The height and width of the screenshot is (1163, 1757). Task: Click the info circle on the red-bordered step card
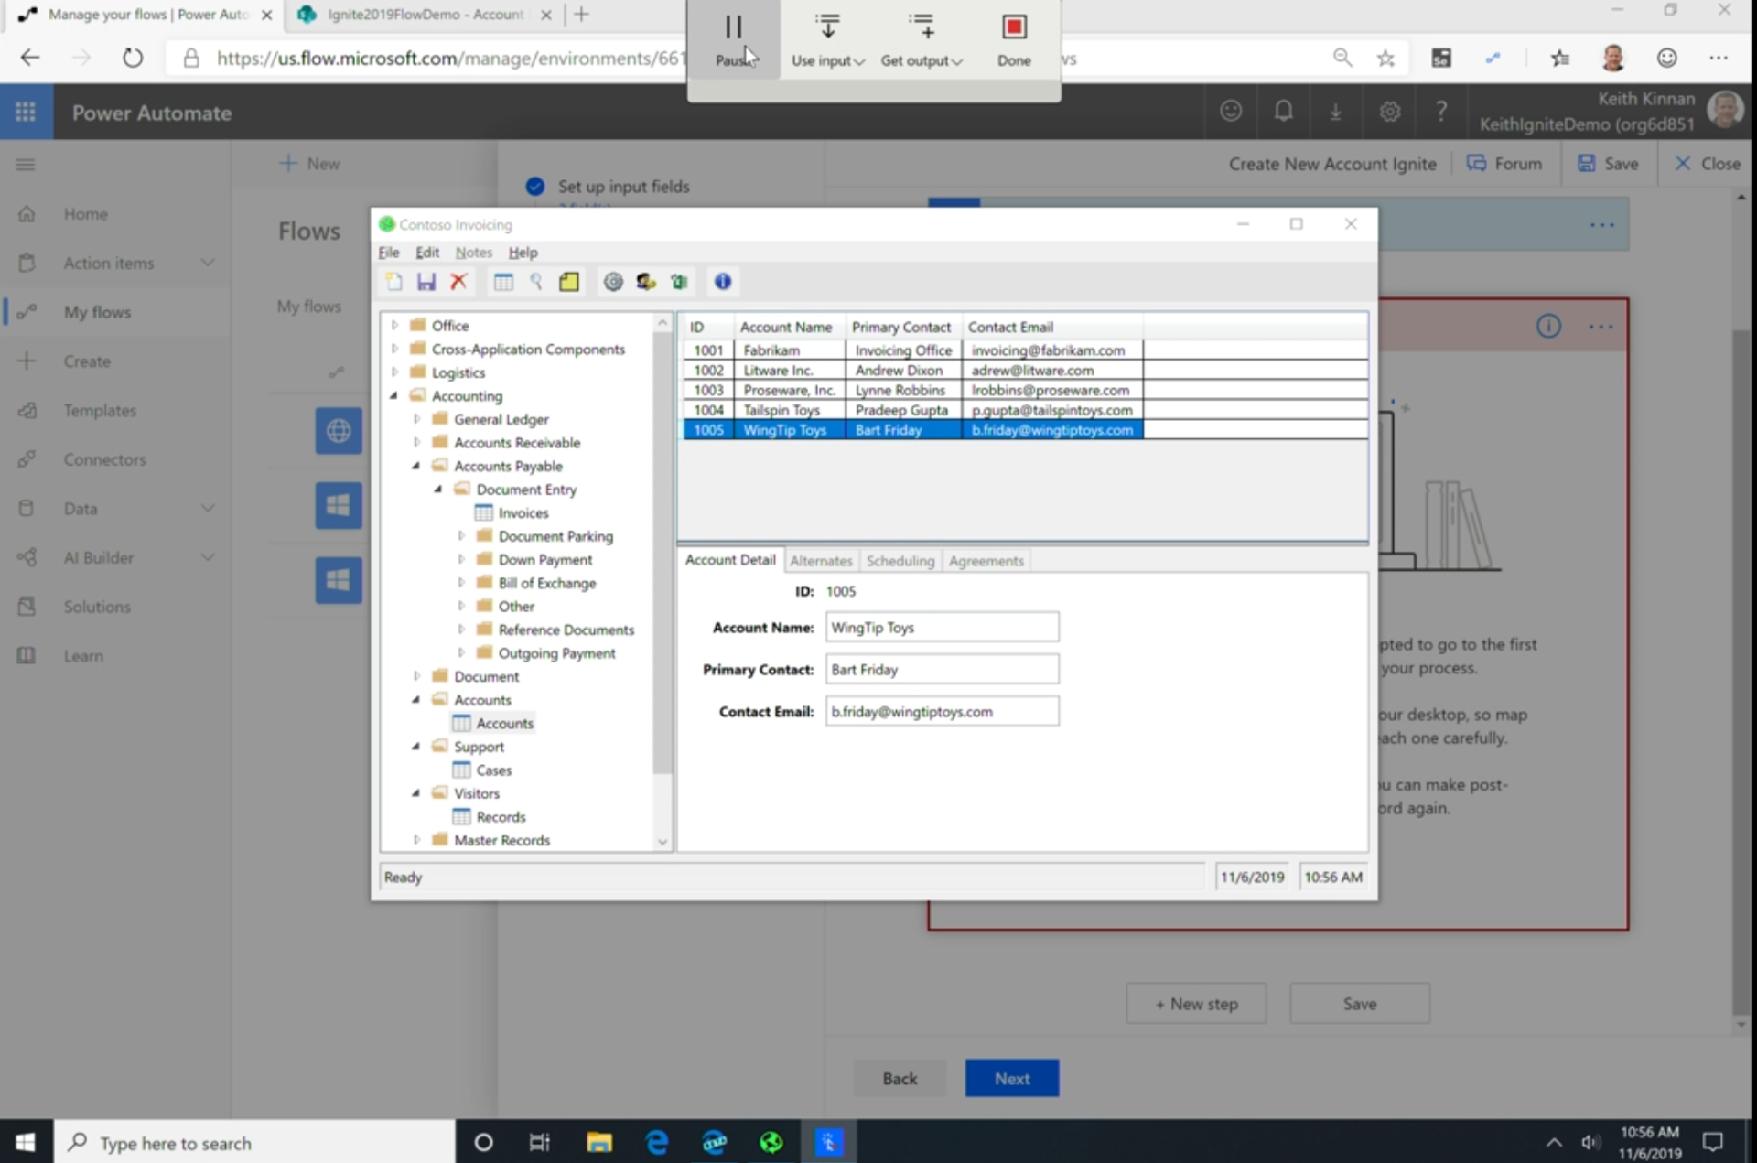click(1548, 327)
